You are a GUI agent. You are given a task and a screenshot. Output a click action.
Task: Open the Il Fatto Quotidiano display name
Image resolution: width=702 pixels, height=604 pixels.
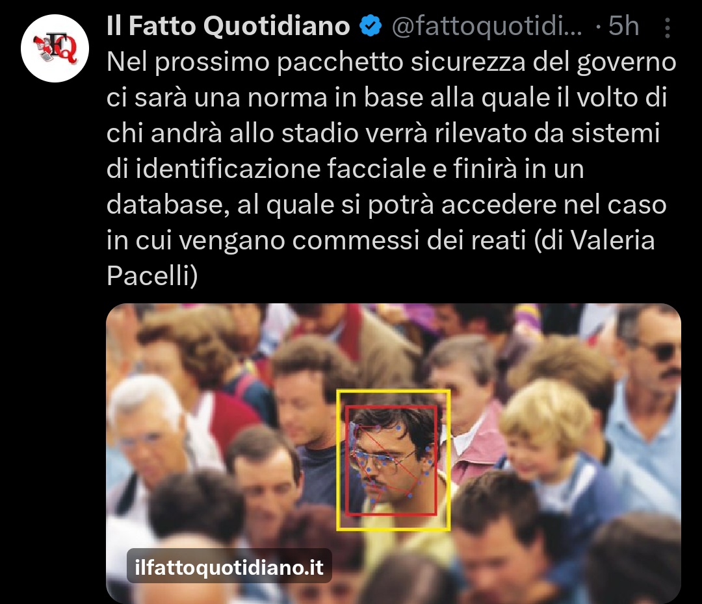pos(228,25)
